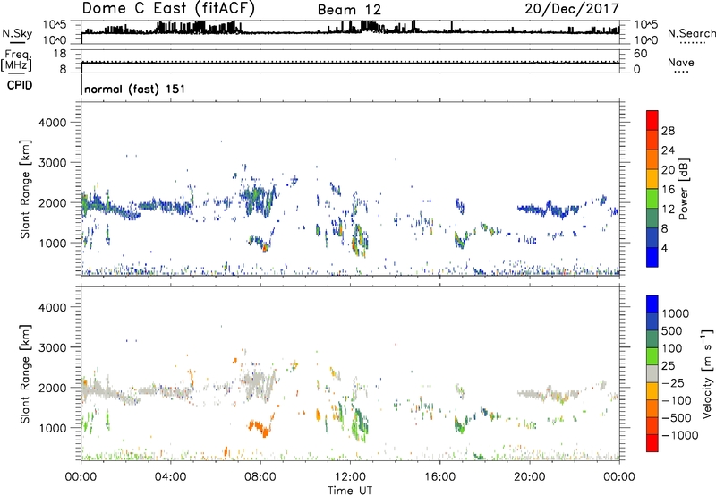Click the '28' tick on the Power colorbar
Image resolution: width=716 pixels, height=496 pixels.
(668, 131)
